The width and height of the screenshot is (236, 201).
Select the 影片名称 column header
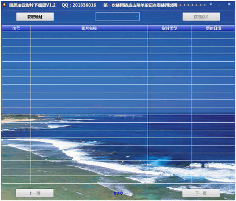[x=89, y=28]
